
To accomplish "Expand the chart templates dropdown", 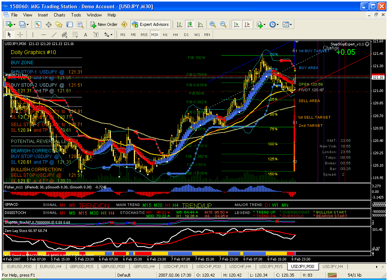I will click(x=288, y=24).
